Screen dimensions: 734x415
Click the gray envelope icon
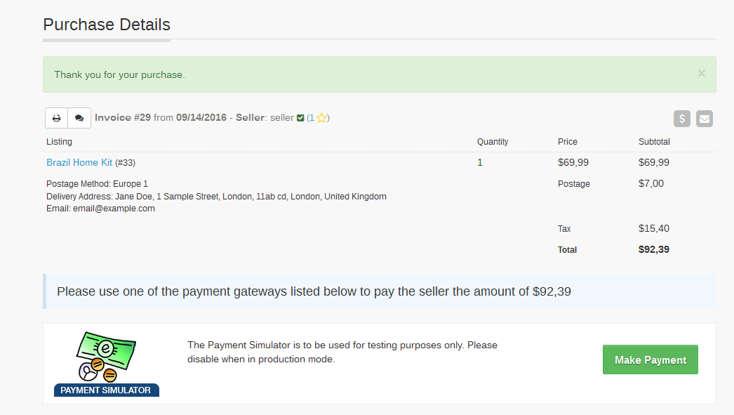(x=705, y=119)
